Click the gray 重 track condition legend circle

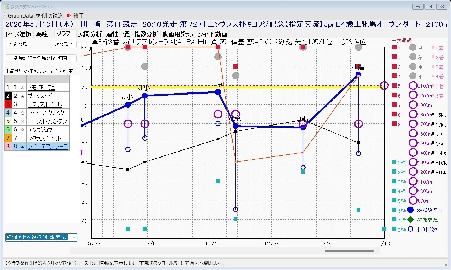pos(413,66)
